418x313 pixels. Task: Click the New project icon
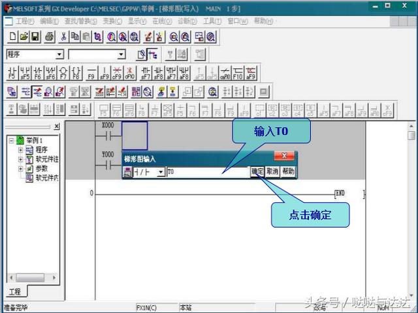pyautogui.click(x=12, y=37)
